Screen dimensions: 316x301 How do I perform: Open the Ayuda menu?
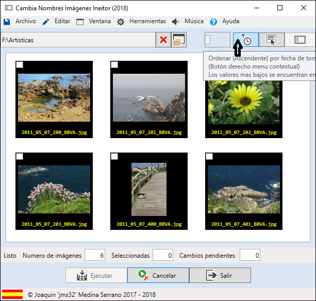click(231, 21)
